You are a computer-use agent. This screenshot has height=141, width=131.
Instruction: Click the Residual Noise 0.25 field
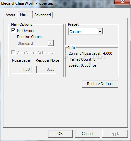46,69
